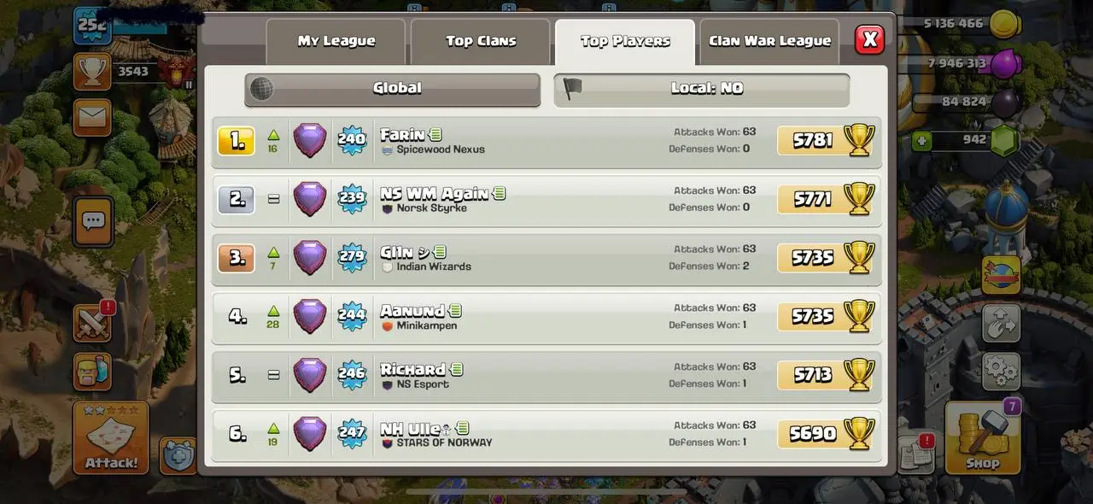Click the layout editor arrows icon
This screenshot has height=504, width=1093.
(x=1001, y=323)
